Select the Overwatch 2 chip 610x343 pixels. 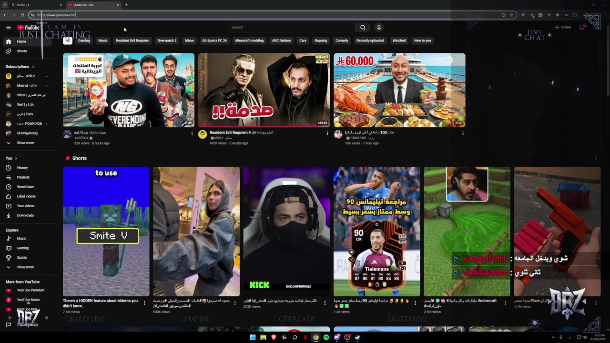point(167,40)
